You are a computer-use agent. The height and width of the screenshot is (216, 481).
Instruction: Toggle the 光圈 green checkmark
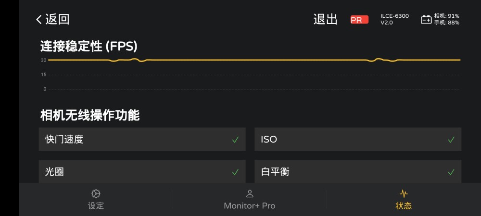click(x=235, y=172)
